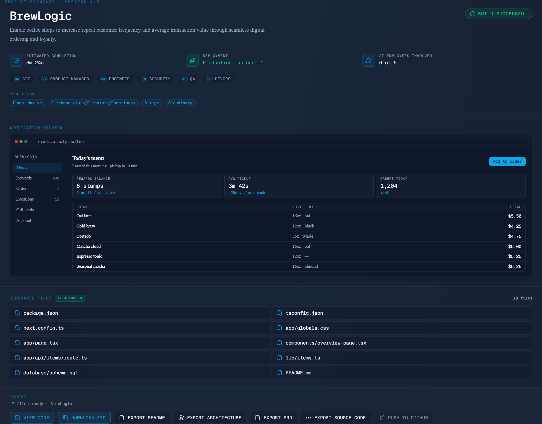The image size is (542, 424).
Task: Click the View Code button
Action: (32, 418)
